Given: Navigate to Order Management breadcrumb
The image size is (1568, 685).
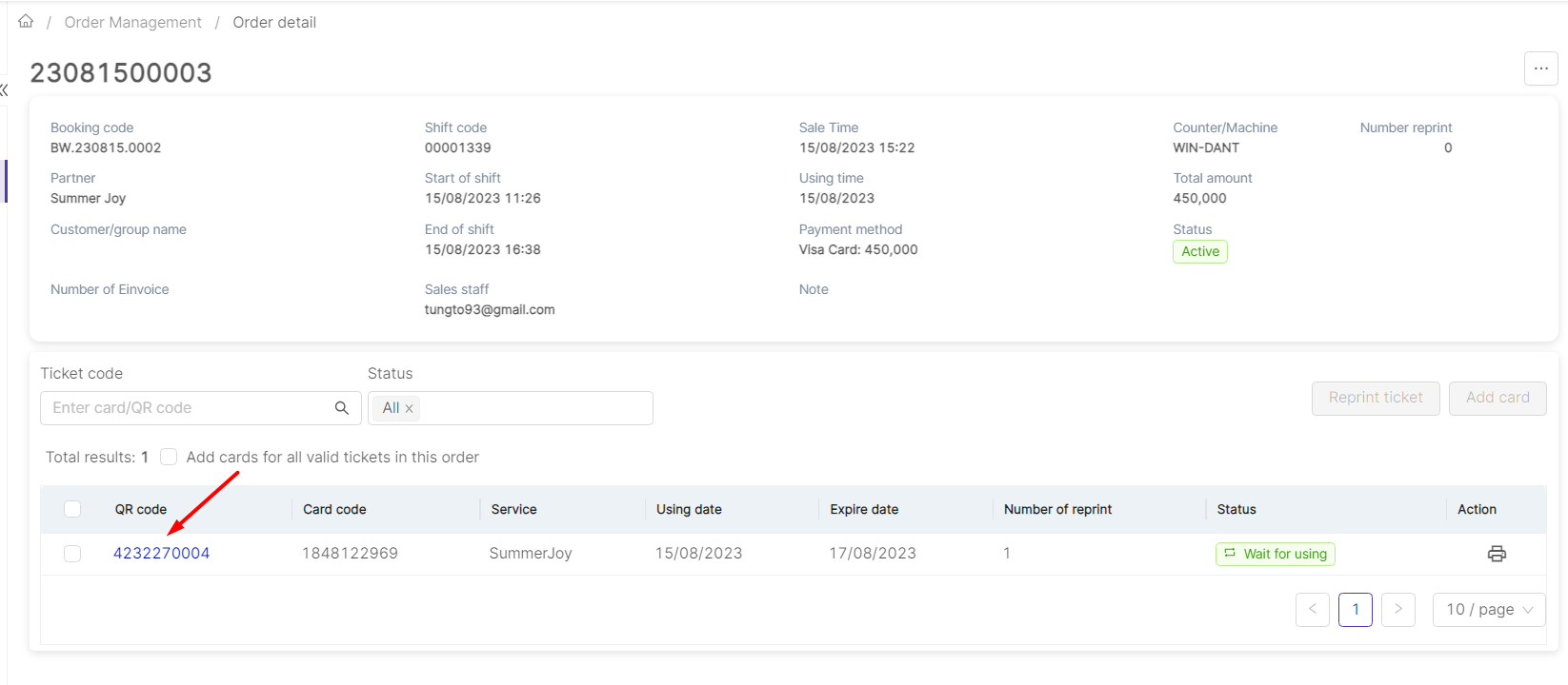Looking at the screenshot, I should (132, 22).
